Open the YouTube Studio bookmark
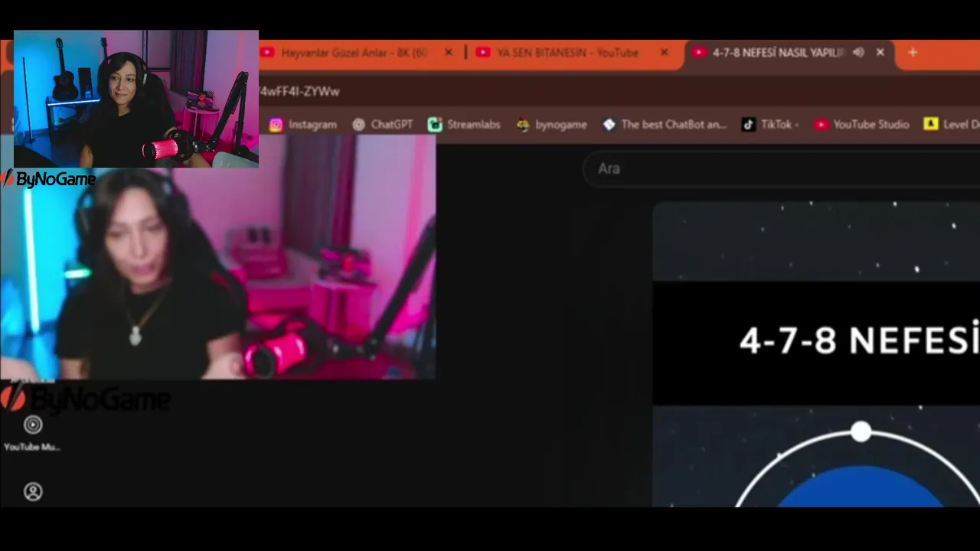Viewport: 980px width, 551px height. tap(862, 125)
